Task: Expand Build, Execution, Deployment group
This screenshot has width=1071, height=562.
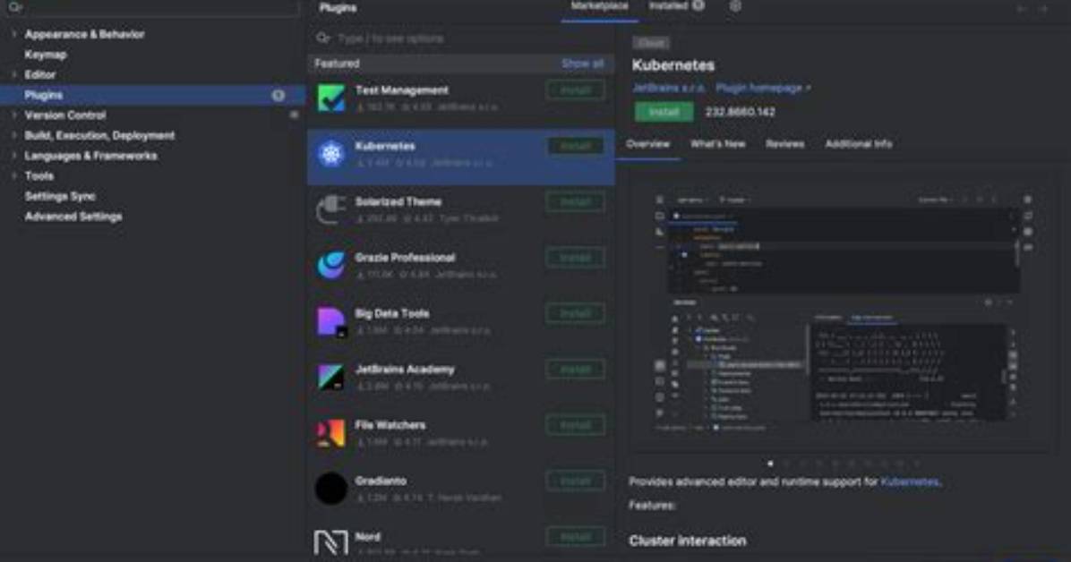Action: [14, 135]
